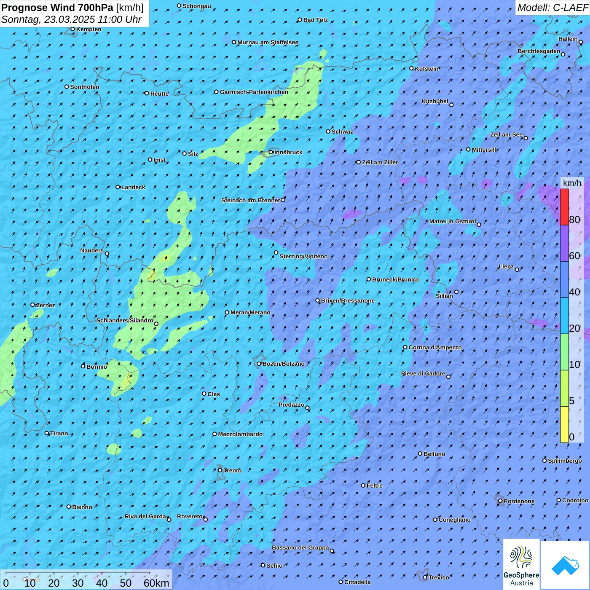The image size is (590, 590).
Task: Click the date 'Sonntag, 23.03.2025 11:00 Uhr'
Action: 72,19
